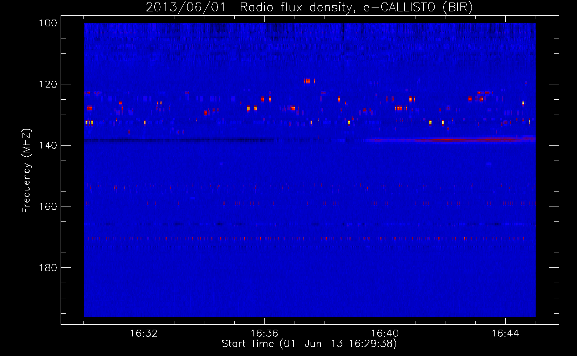
Task: Click the frequency tick label 180
Action: pyautogui.click(x=48, y=268)
